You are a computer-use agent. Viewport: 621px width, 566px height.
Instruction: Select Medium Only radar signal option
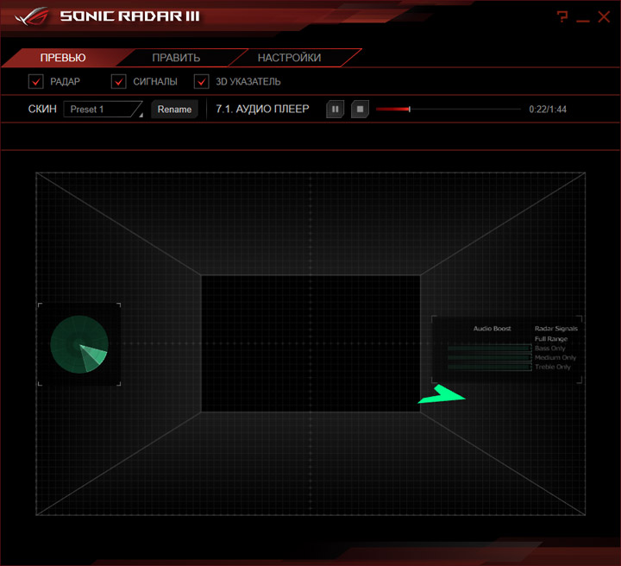(x=555, y=357)
